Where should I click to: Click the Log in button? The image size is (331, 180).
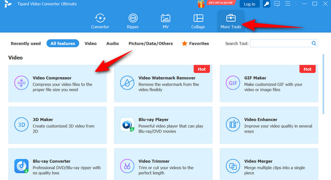tap(250, 4)
